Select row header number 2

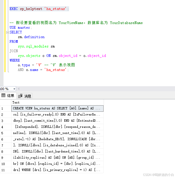coord(6,115)
